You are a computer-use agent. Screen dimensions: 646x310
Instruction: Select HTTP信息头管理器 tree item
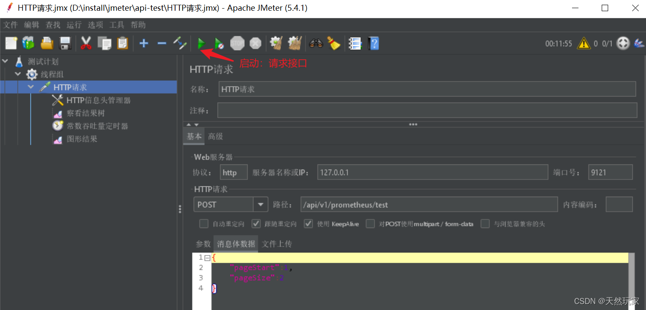pyautogui.click(x=98, y=100)
